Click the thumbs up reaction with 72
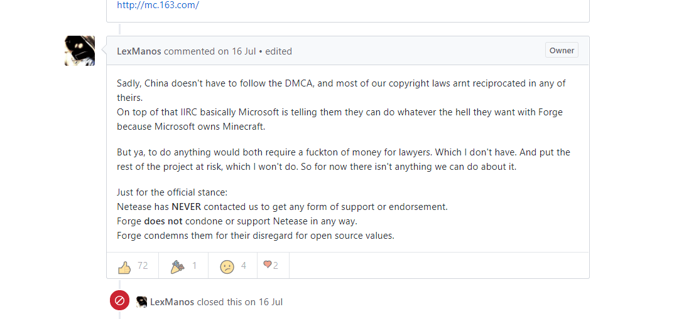Viewport: 679px width, 319px height. point(133,266)
